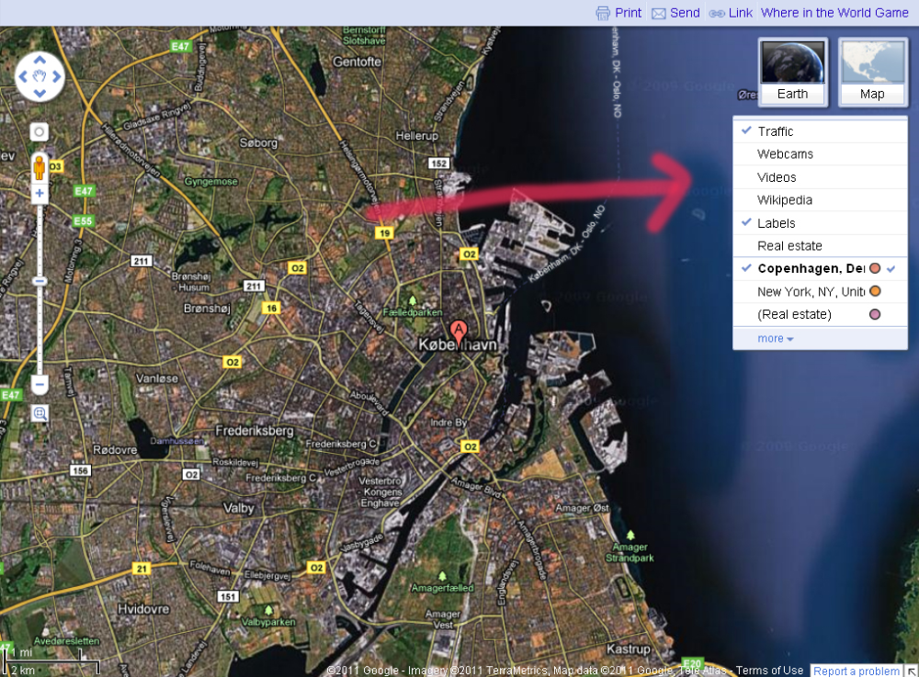Click the route 152 shield near Hellerup

point(439,164)
